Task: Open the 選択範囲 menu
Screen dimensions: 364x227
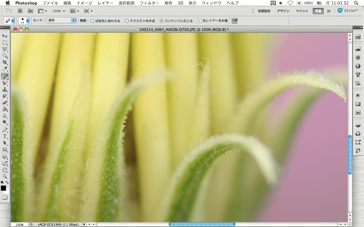Action: [127, 3]
